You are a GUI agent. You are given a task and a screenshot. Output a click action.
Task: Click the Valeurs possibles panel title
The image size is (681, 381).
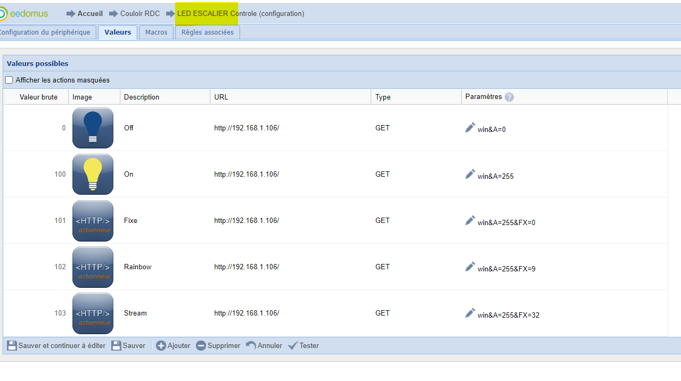coord(38,63)
